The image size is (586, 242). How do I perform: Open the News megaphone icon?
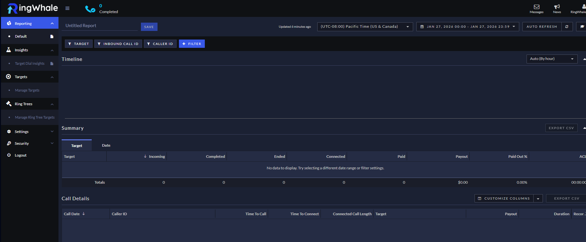[x=557, y=7]
